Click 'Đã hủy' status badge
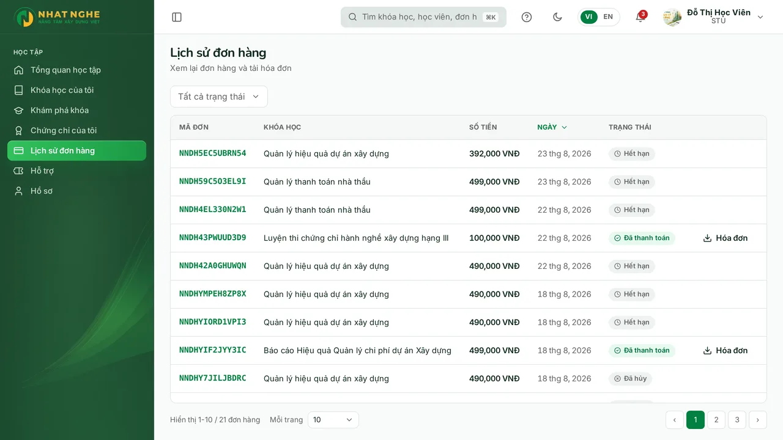 pos(631,379)
